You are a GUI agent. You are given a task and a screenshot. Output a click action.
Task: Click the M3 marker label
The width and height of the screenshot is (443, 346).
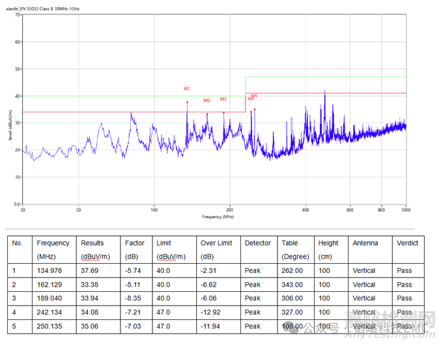[223, 99]
